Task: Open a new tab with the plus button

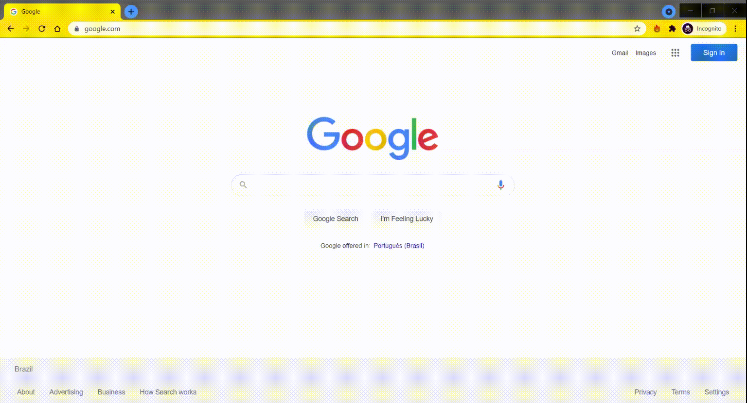Action: 131,12
